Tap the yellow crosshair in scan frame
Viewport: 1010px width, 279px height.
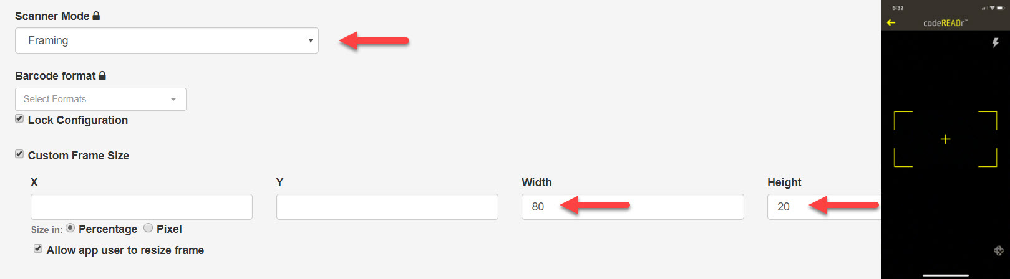tap(945, 139)
